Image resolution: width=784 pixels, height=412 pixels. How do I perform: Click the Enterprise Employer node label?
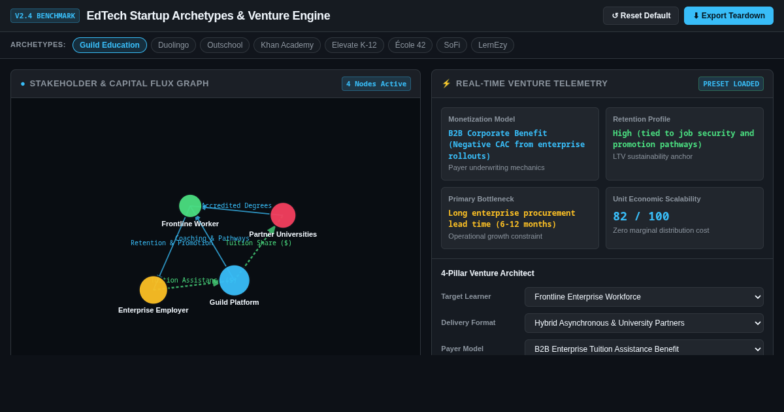tap(154, 310)
